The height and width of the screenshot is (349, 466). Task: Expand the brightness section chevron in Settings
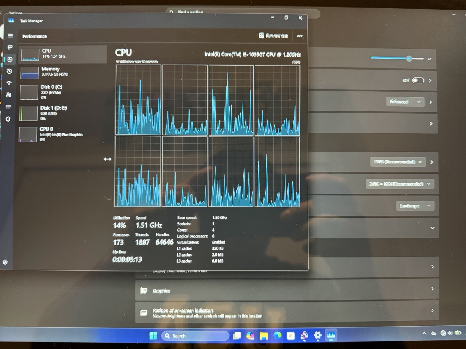[x=430, y=59]
